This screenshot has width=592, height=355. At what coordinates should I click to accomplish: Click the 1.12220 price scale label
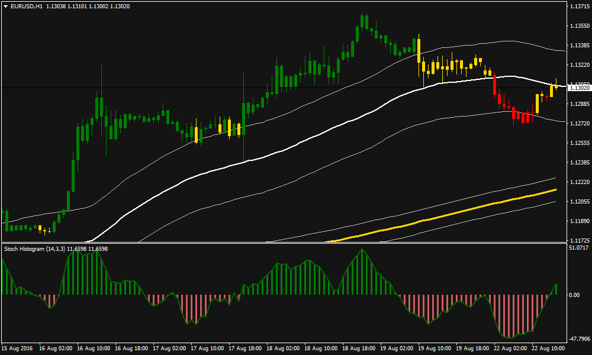pos(578,182)
